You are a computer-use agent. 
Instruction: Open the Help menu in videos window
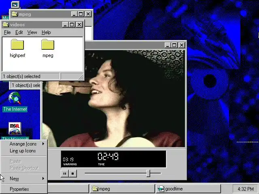(x=46, y=32)
